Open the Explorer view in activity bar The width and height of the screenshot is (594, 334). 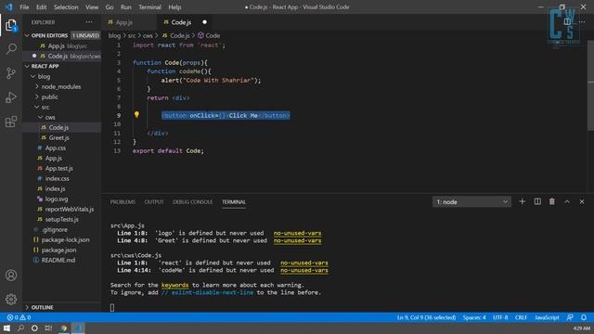pos(11,25)
